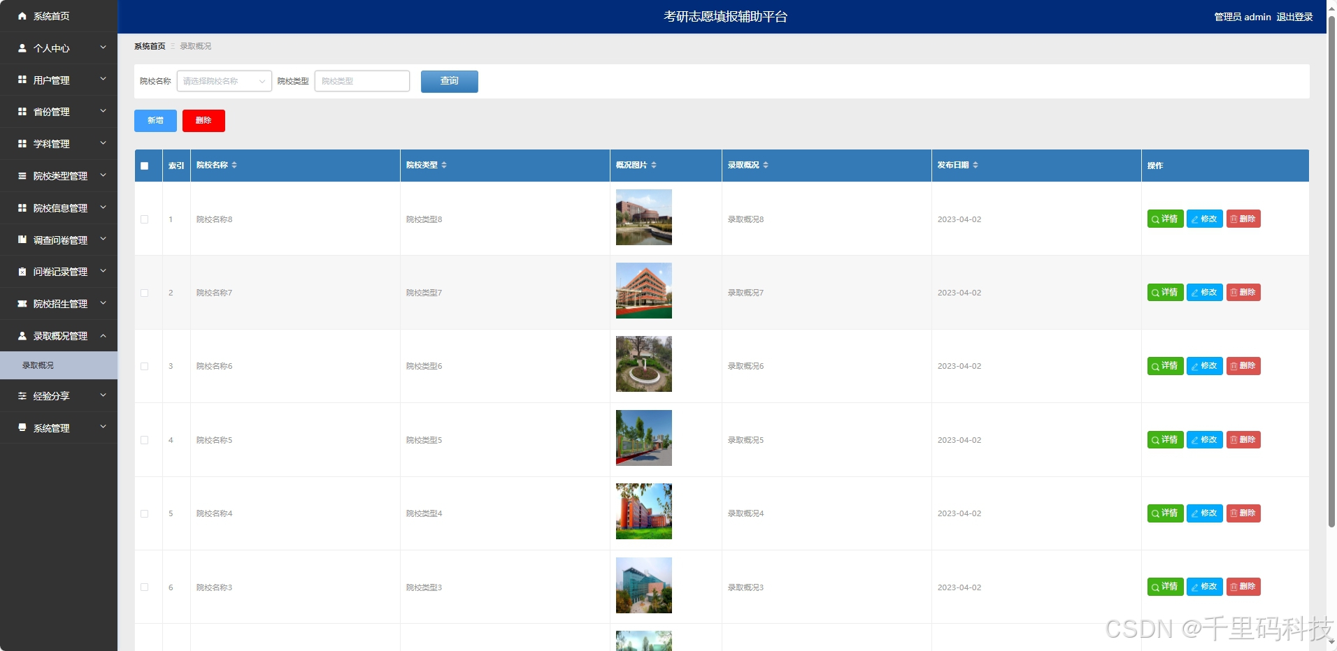Click the clipboard icon beside 问卷记录管理
Viewport: 1337px width, 651px height.
click(22, 272)
